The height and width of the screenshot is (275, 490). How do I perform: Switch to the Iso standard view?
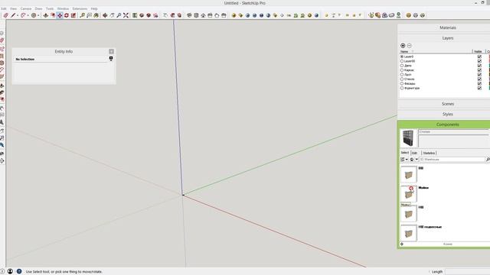pyautogui.click(x=189, y=15)
